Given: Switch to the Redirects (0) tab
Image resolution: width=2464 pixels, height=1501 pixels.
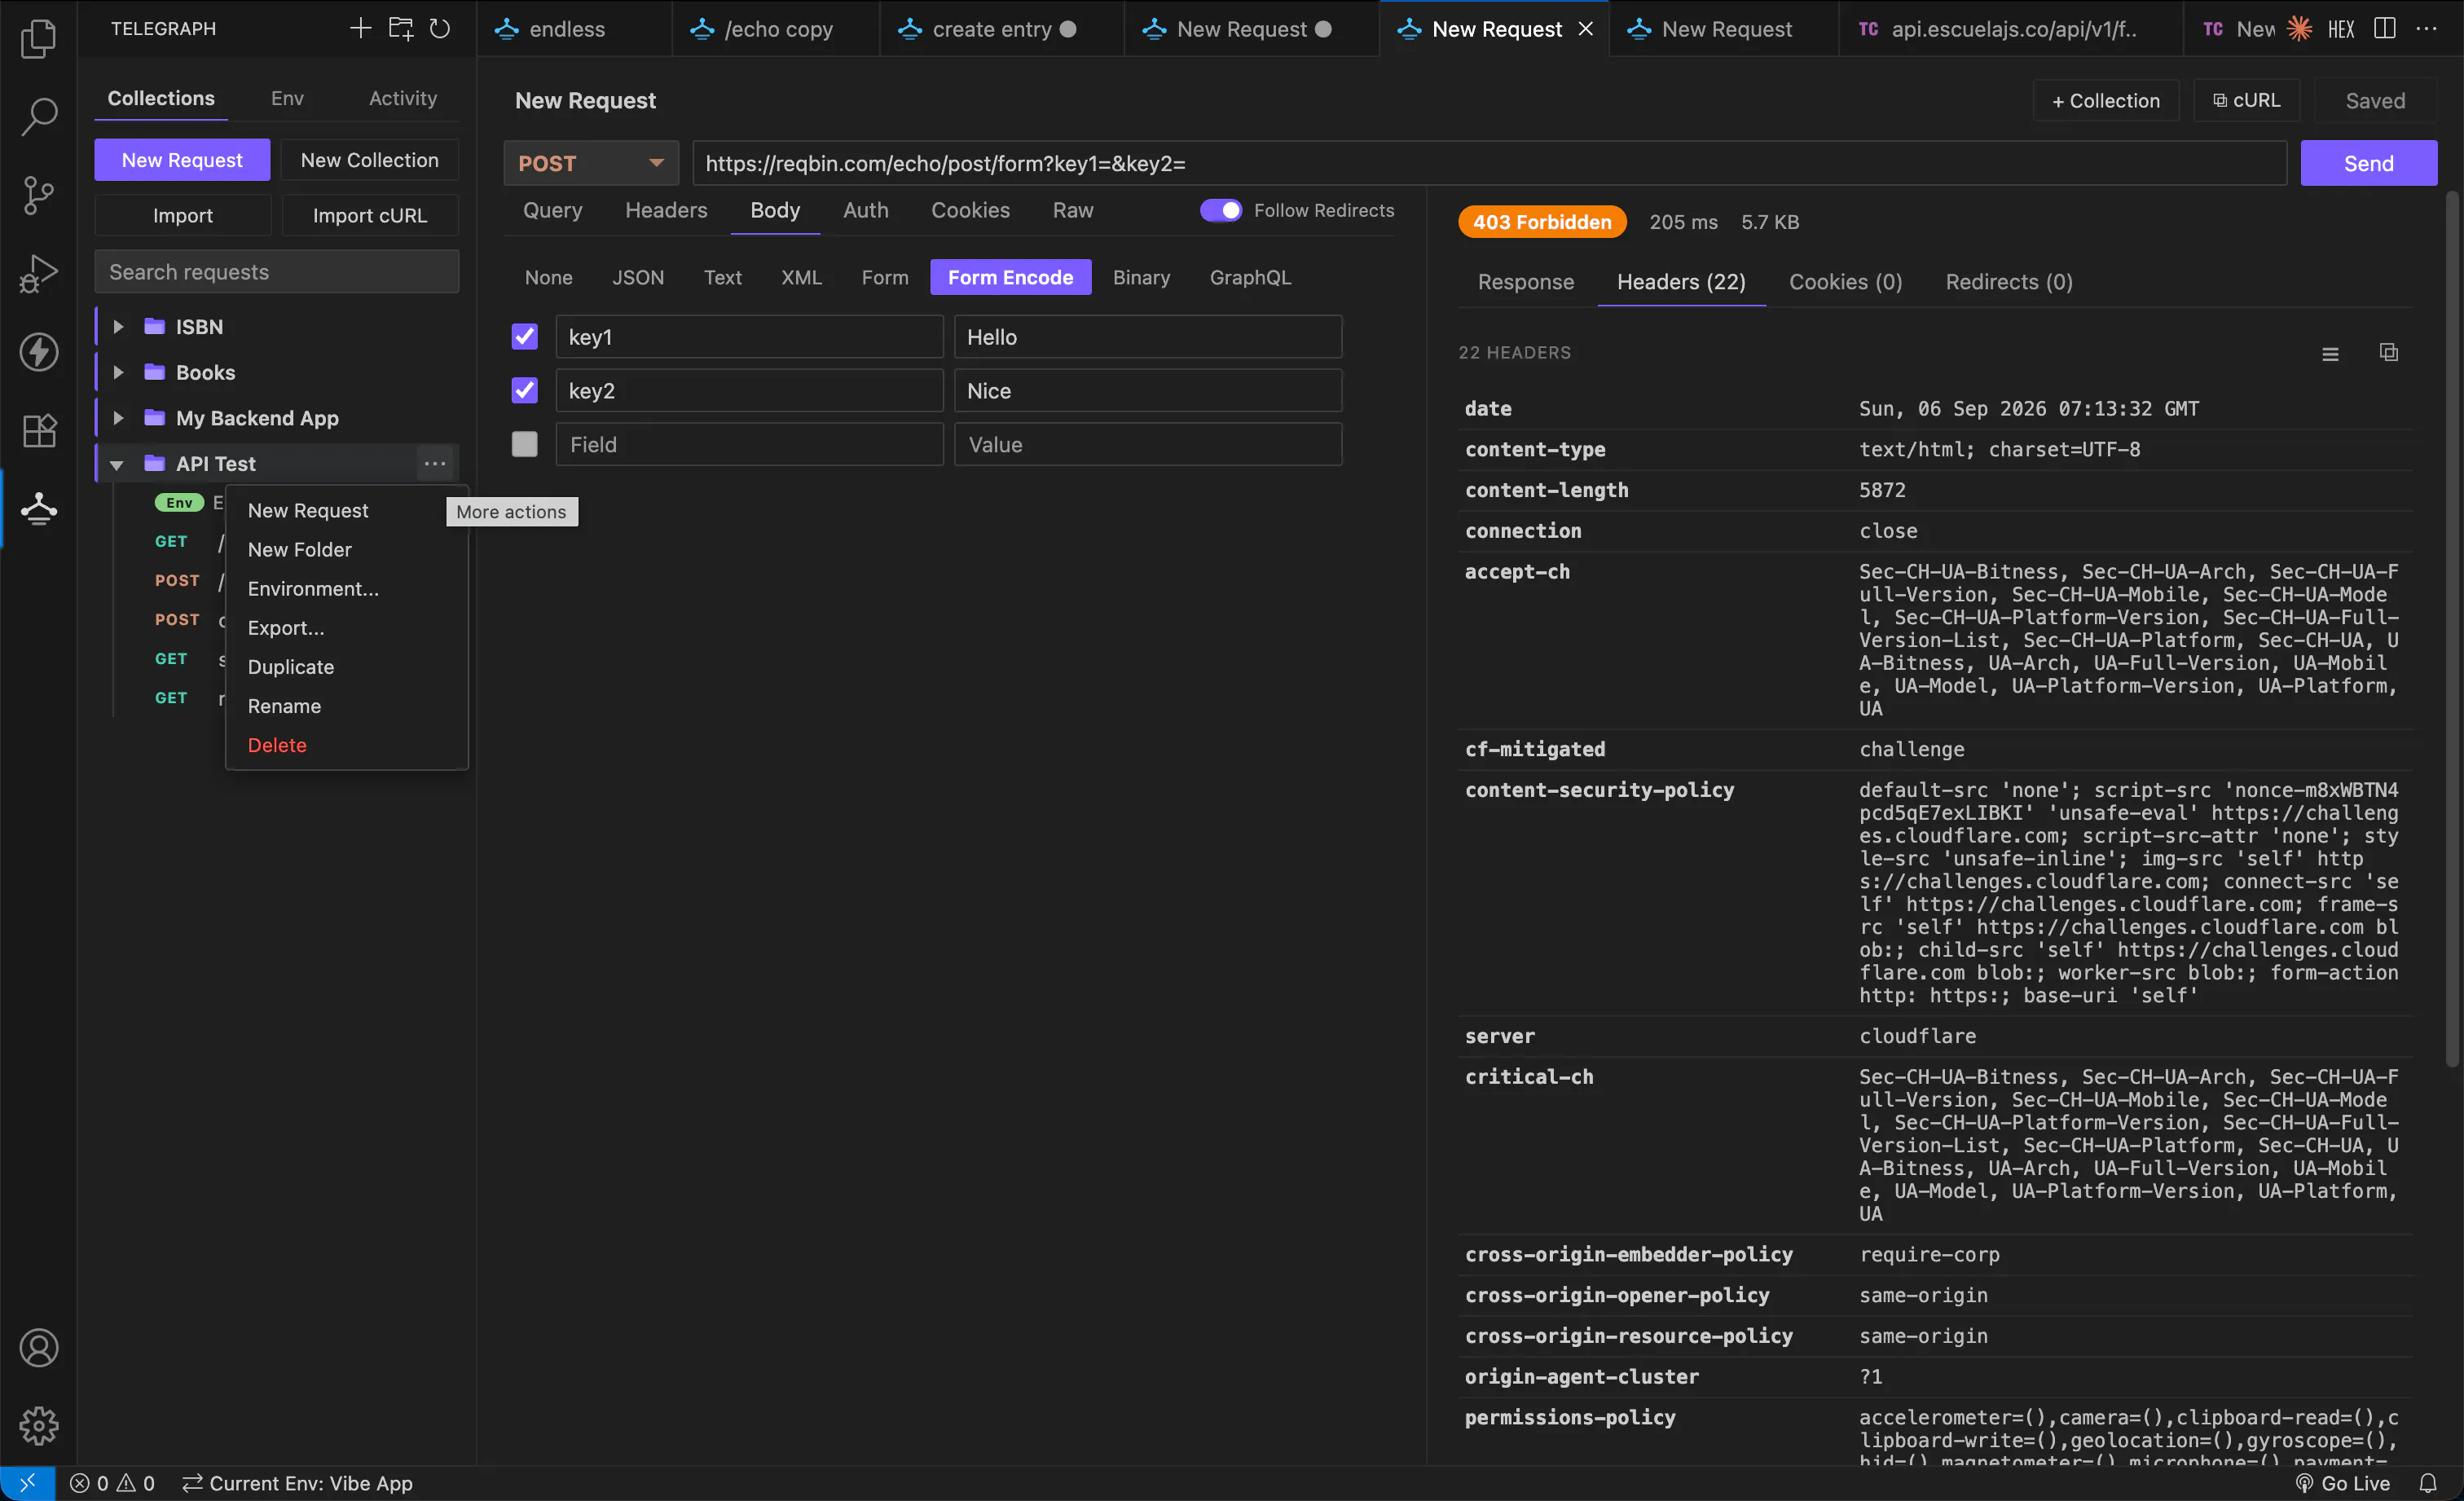Looking at the screenshot, I should (x=2008, y=282).
